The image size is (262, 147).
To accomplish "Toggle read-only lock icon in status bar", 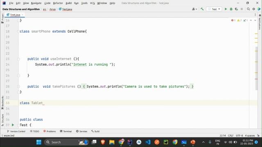I will coord(258,136).
